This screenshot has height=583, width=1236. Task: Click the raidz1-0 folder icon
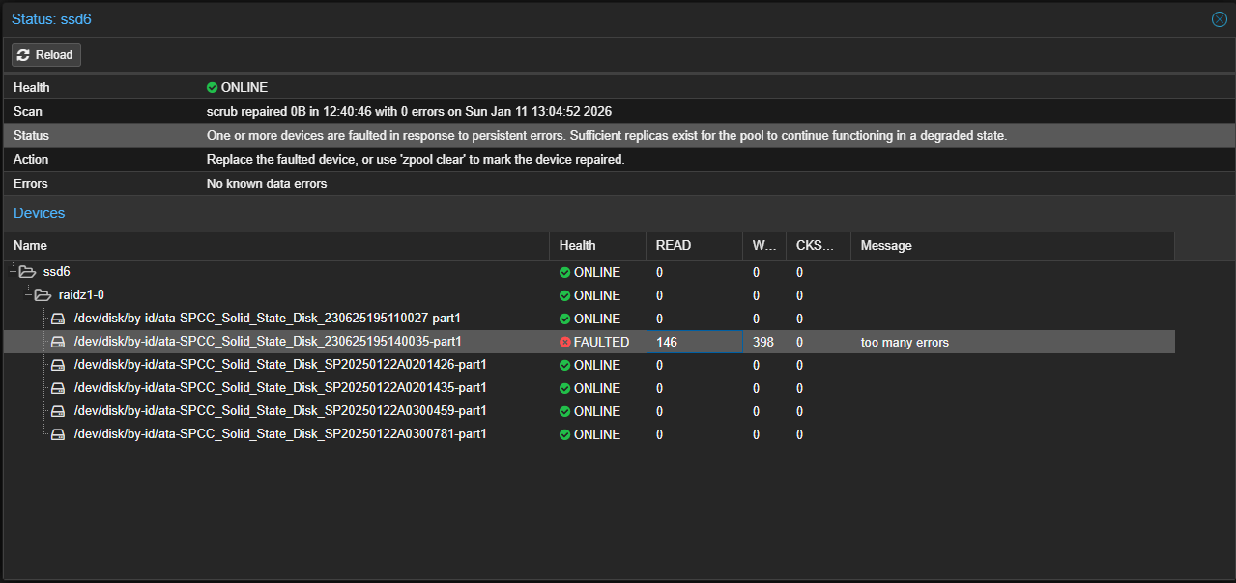(43, 295)
